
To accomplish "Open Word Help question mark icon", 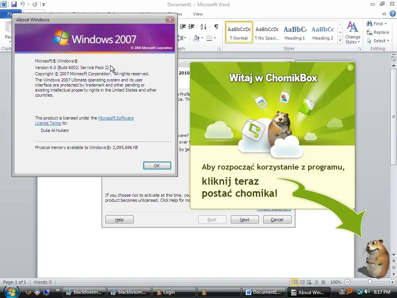I will (392, 14).
